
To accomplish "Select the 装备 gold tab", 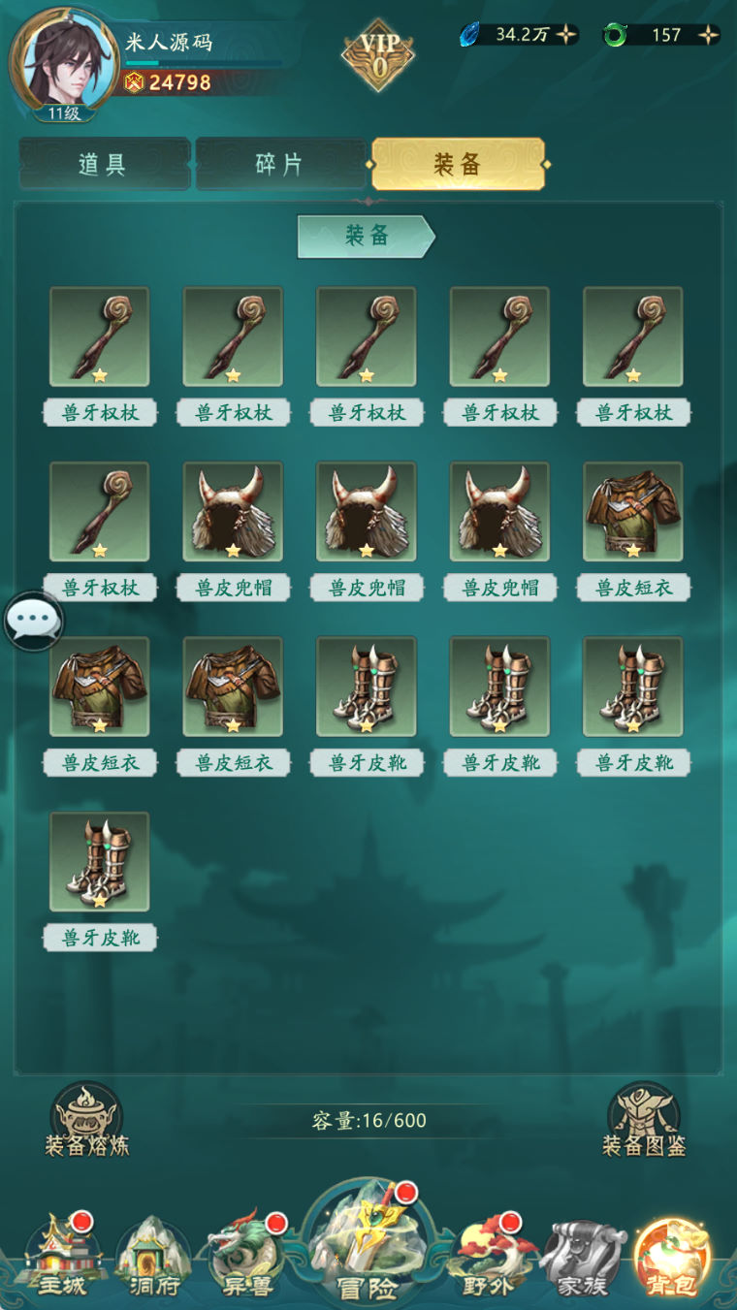I will [x=458, y=164].
